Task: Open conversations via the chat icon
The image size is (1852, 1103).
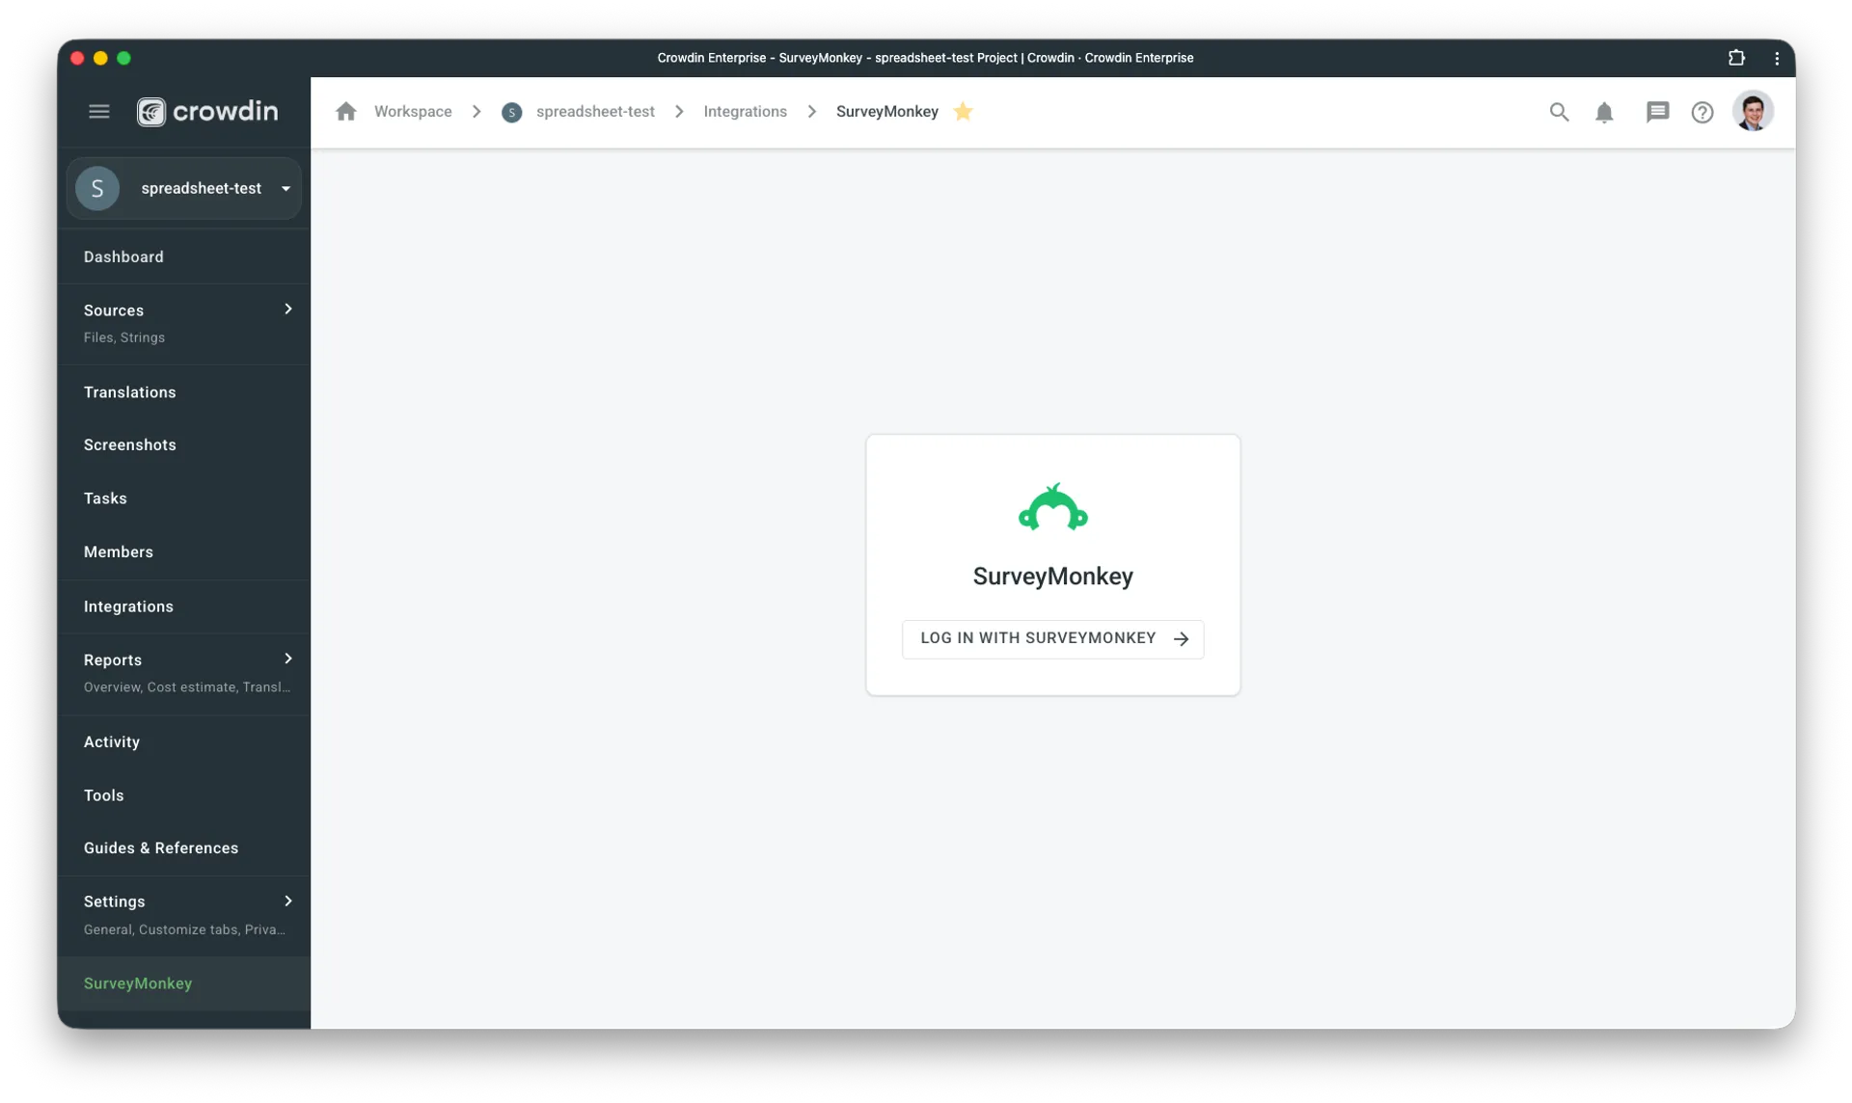Action: pos(1657,112)
